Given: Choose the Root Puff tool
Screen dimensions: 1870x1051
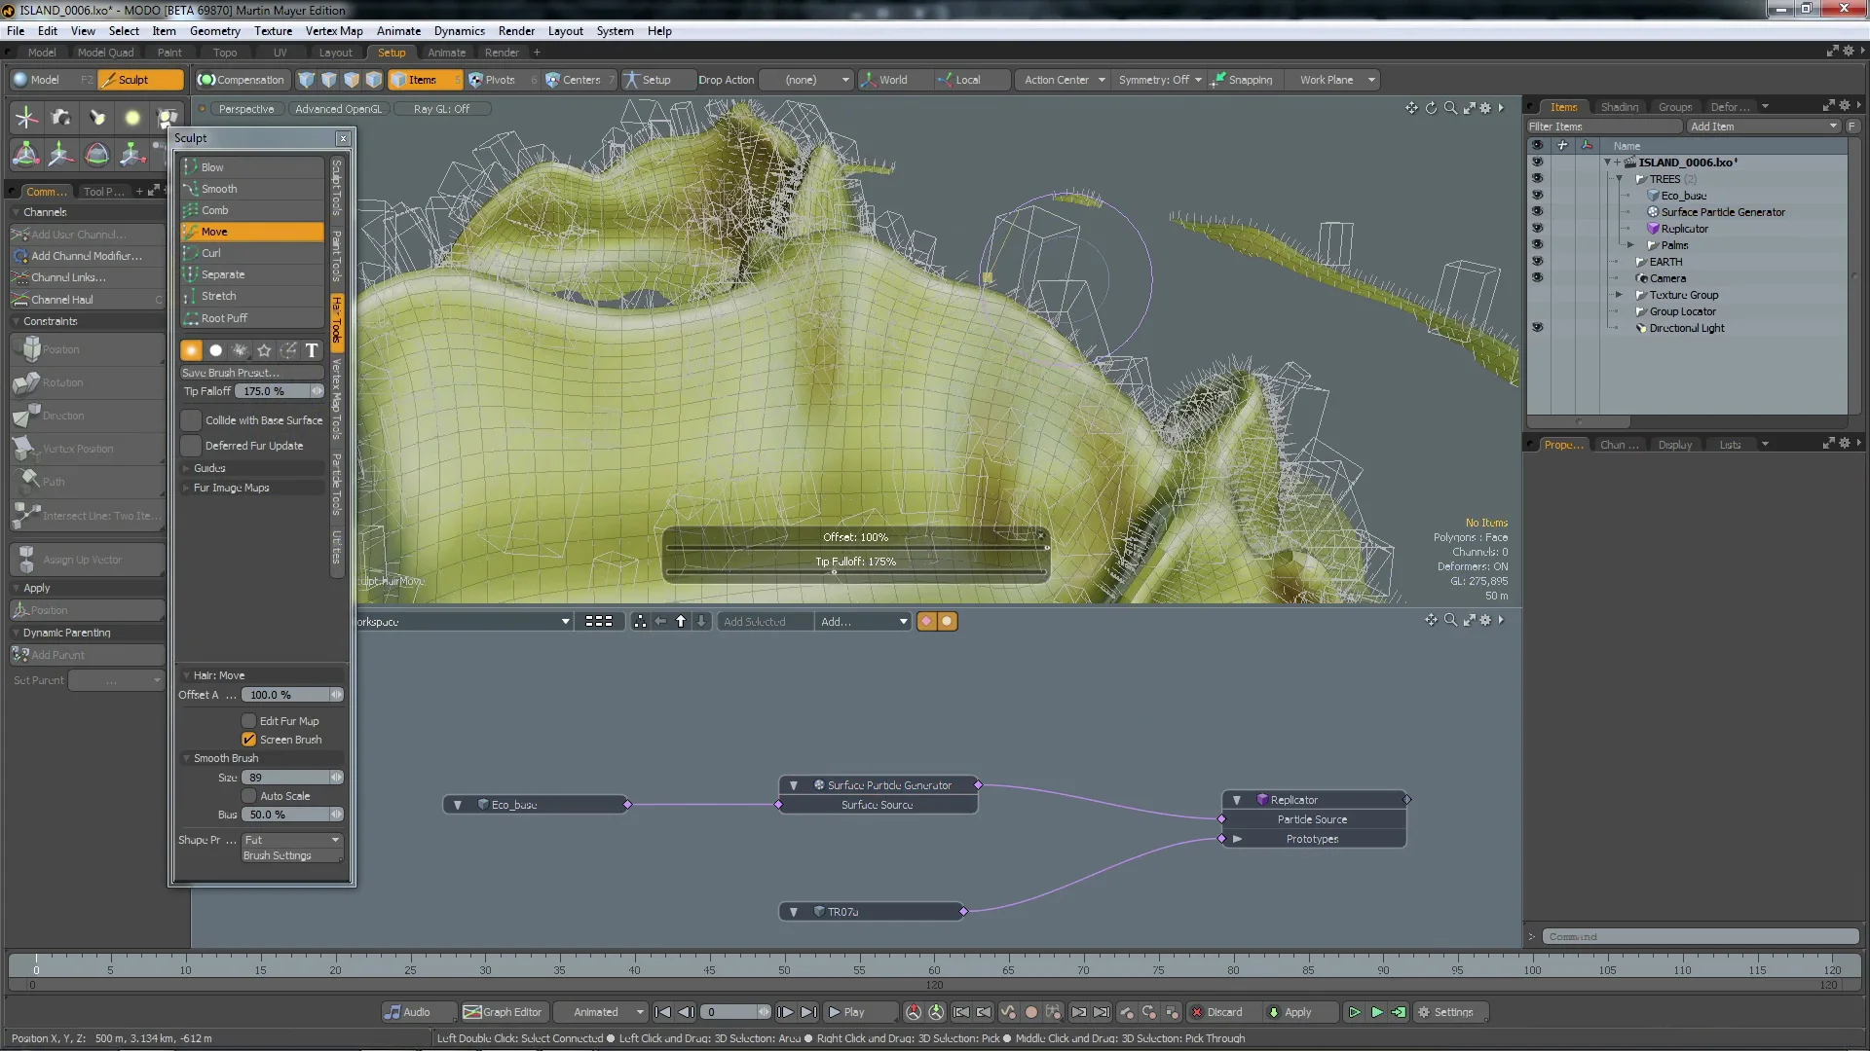Looking at the screenshot, I should 252,318.
